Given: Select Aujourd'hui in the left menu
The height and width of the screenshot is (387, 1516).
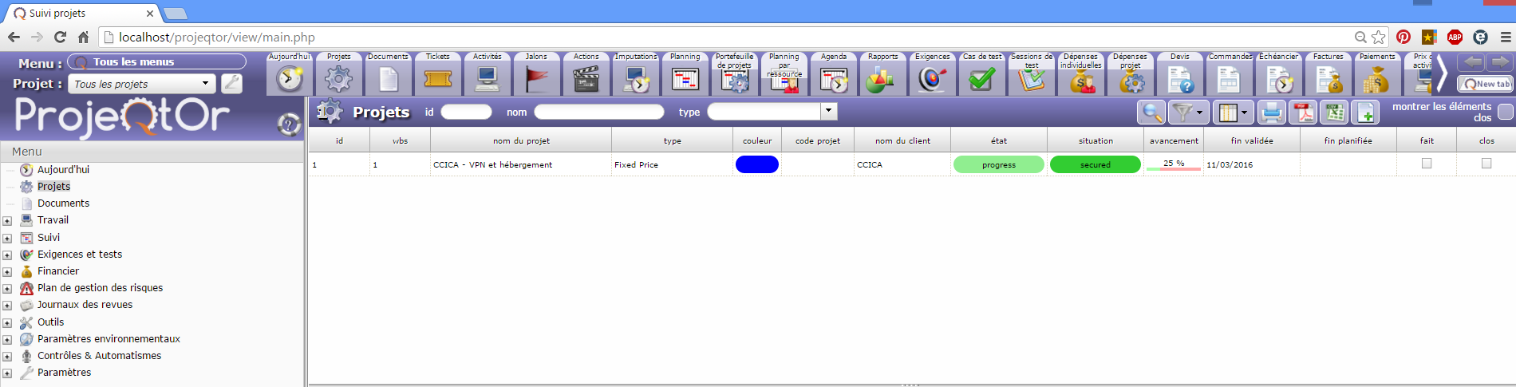Looking at the screenshot, I should click(63, 170).
